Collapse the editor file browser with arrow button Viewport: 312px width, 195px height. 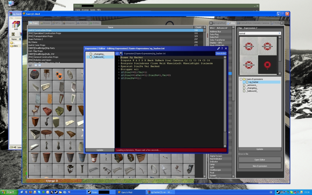point(117,54)
